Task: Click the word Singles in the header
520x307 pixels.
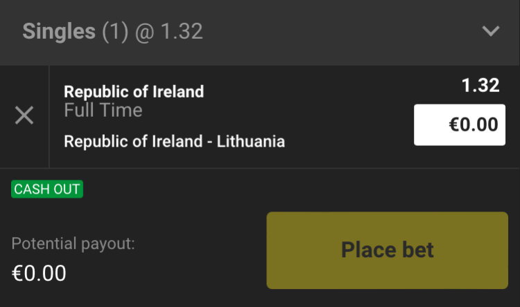Action: click(59, 32)
